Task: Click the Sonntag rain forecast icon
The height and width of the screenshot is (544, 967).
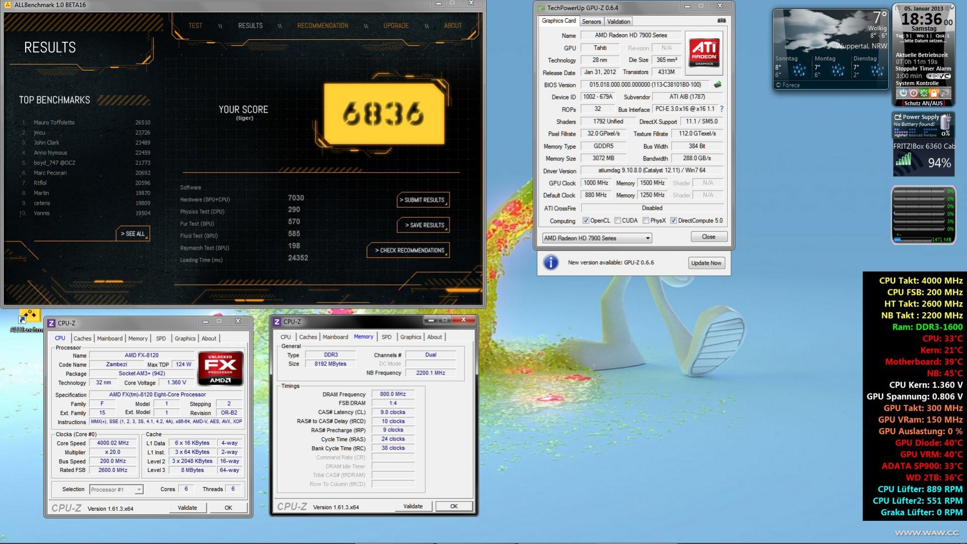Action: pos(799,71)
